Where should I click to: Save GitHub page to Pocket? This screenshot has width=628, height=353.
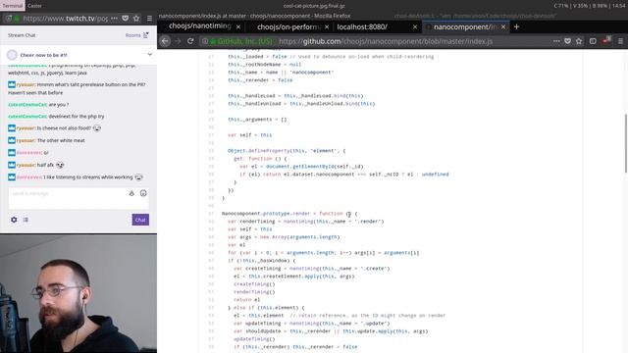coord(567,41)
